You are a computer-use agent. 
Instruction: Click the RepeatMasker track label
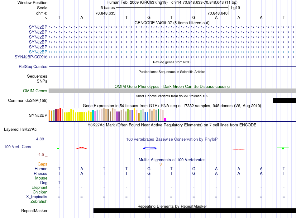coord(34,211)
